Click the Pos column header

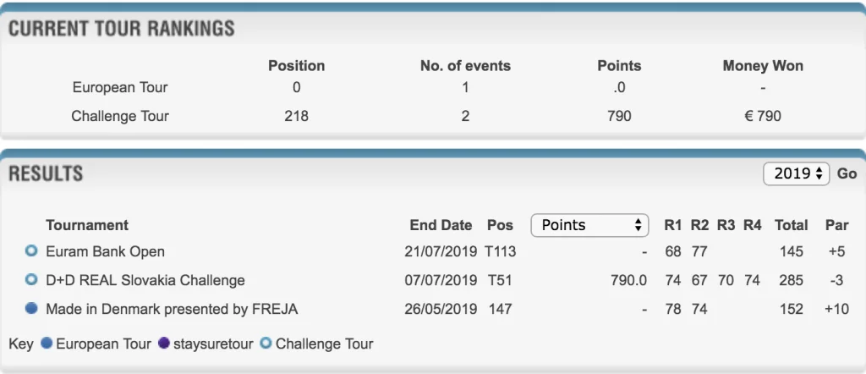coord(500,225)
